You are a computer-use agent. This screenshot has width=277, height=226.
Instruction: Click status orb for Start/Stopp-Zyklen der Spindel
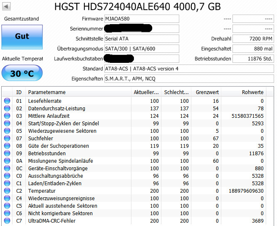[x=7, y=123]
